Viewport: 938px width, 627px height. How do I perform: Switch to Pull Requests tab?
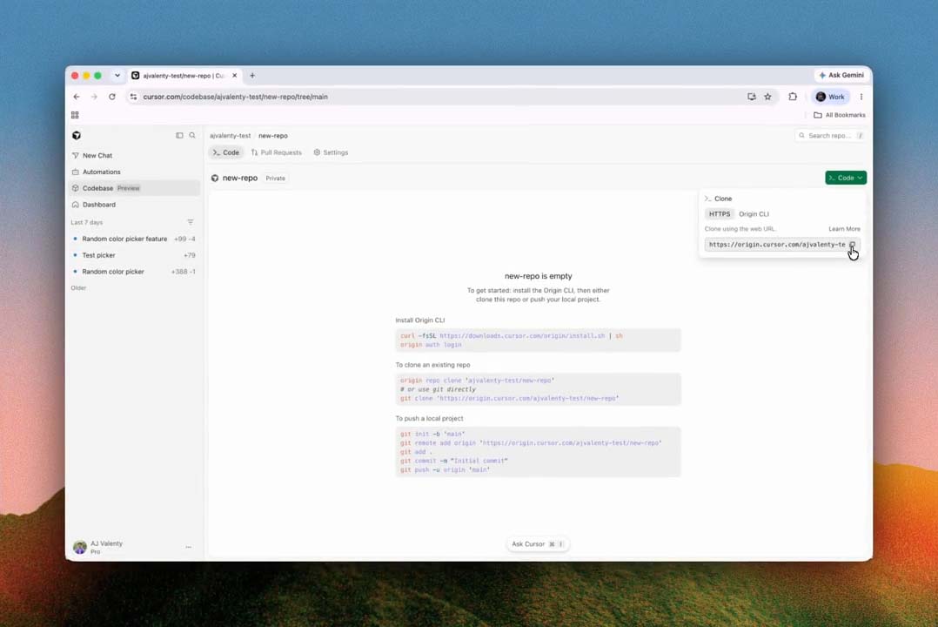[x=277, y=152]
